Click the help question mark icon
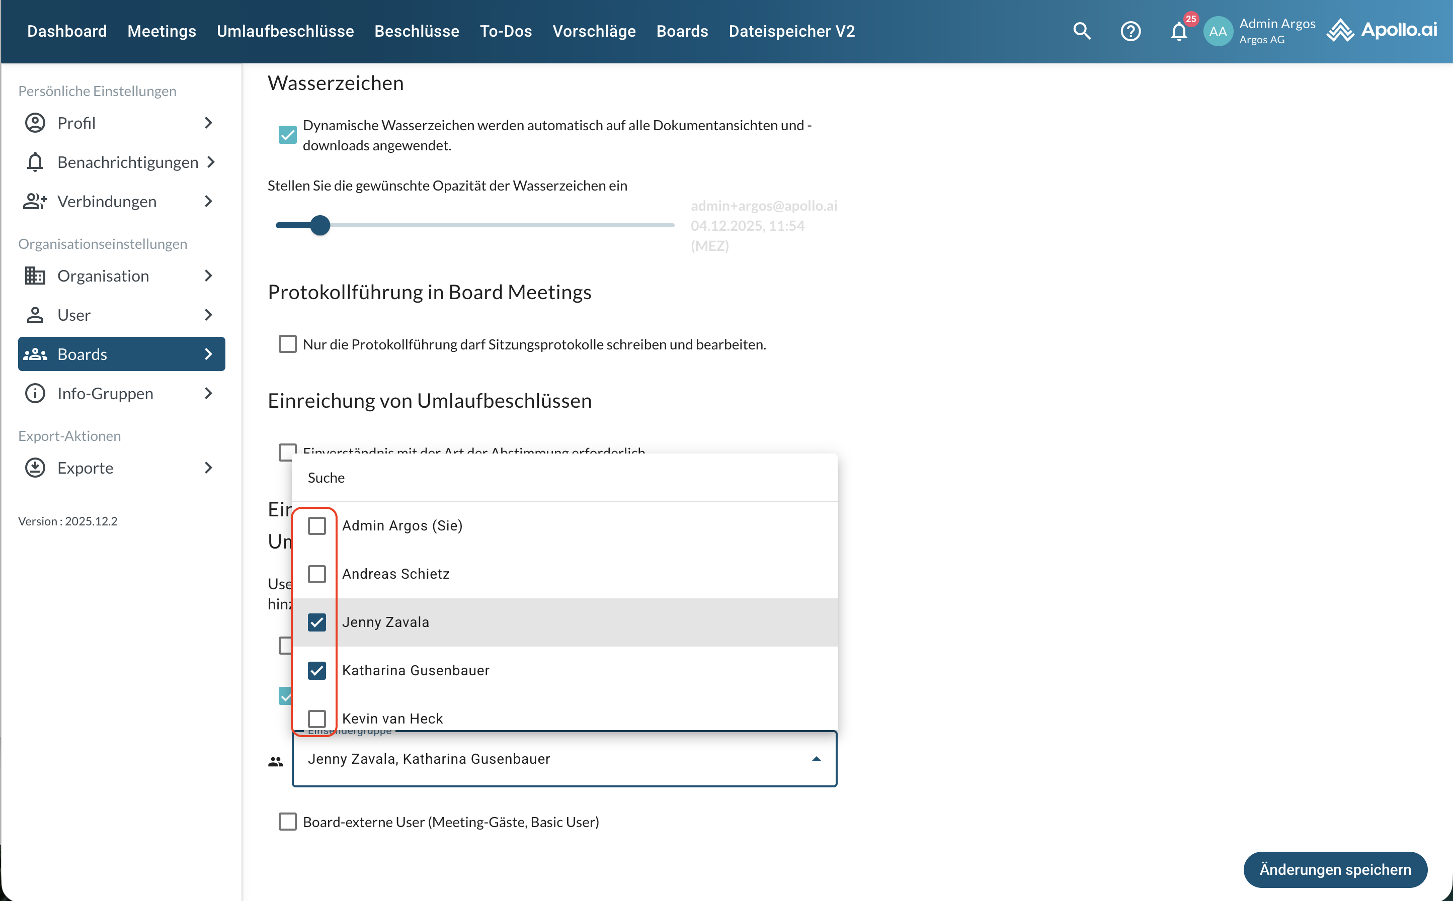This screenshot has width=1453, height=901. [x=1131, y=31]
